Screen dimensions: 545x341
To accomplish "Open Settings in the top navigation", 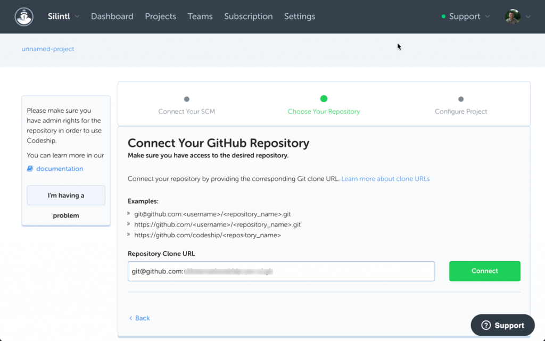I will 300,16.
